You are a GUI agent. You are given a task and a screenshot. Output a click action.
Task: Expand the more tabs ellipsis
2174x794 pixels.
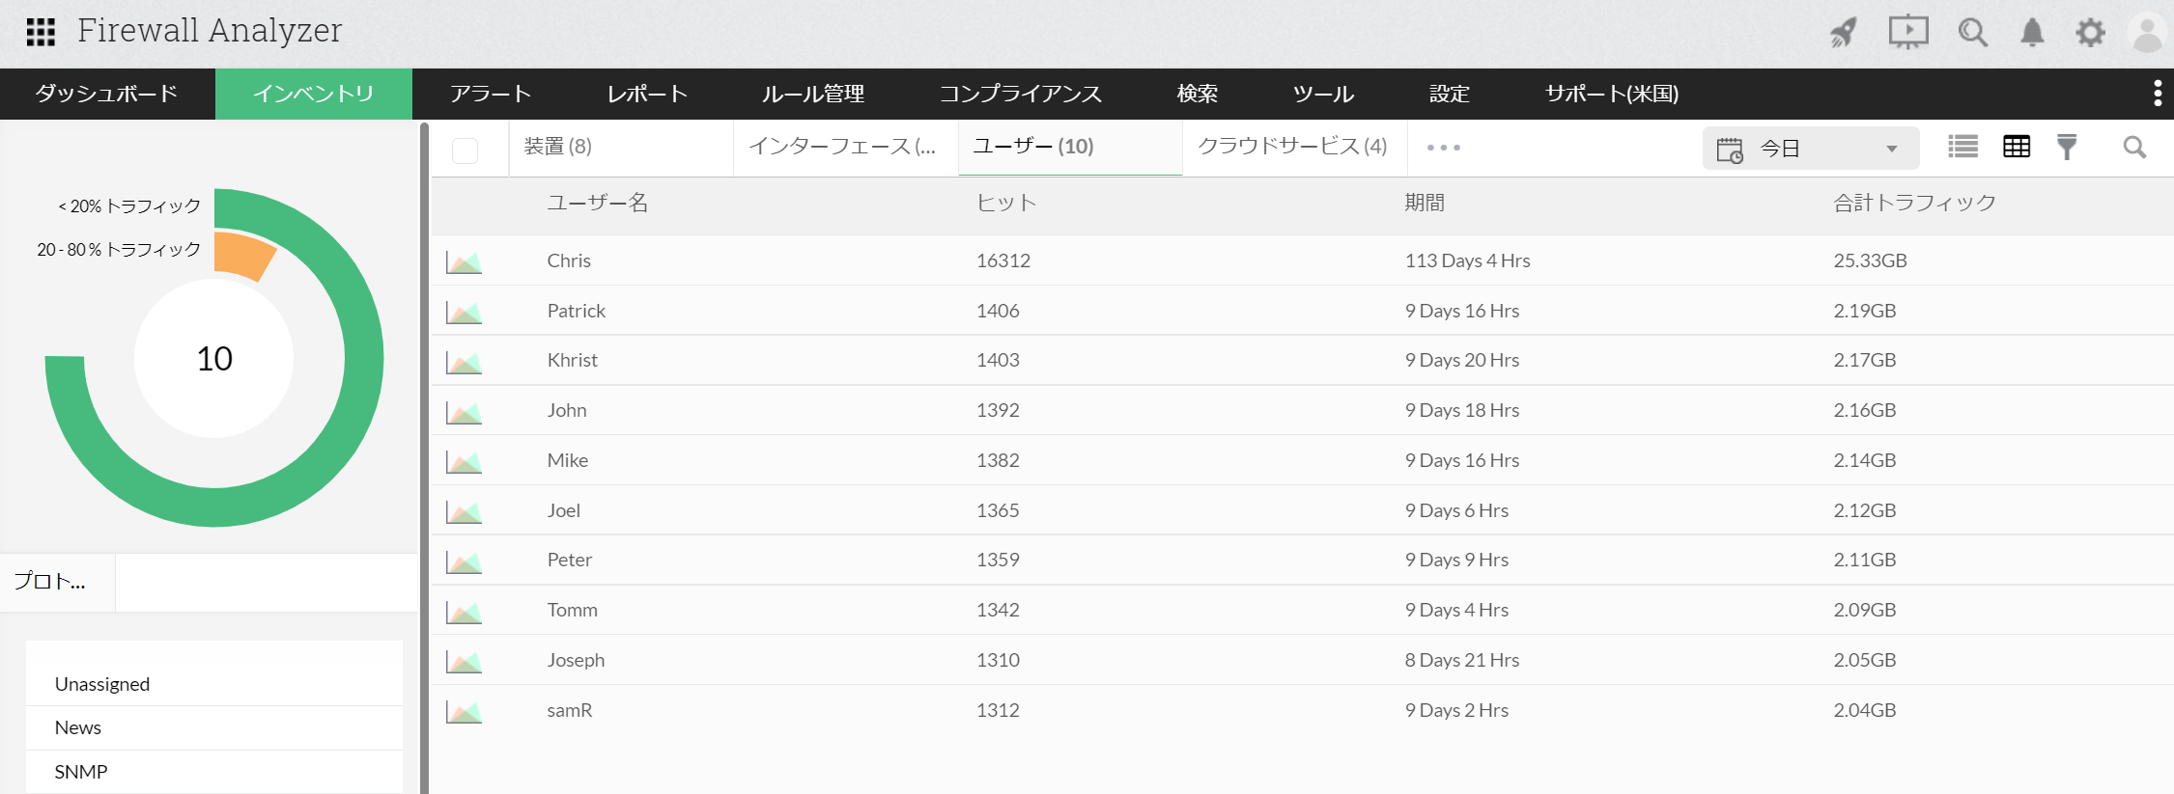tap(1443, 148)
